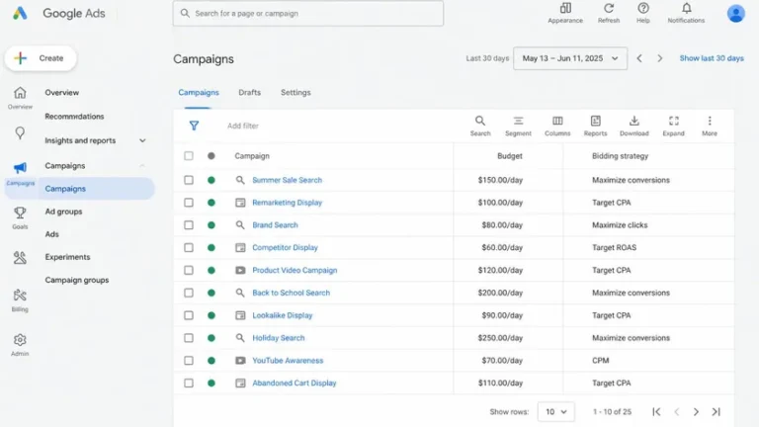Click the Create button
The height and width of the screenshot is (427, 759).
pos(41,58)
